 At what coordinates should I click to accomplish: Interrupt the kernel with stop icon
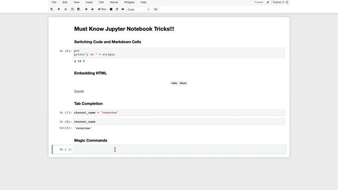[111, 9]
